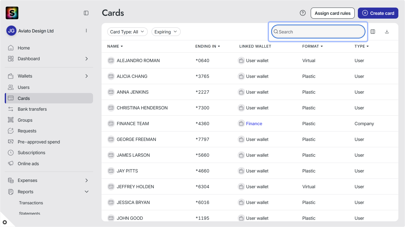This screenshot has width=405, height=227.
Task: Expand the Expenses submenu chevron
Action: (87, 180)
